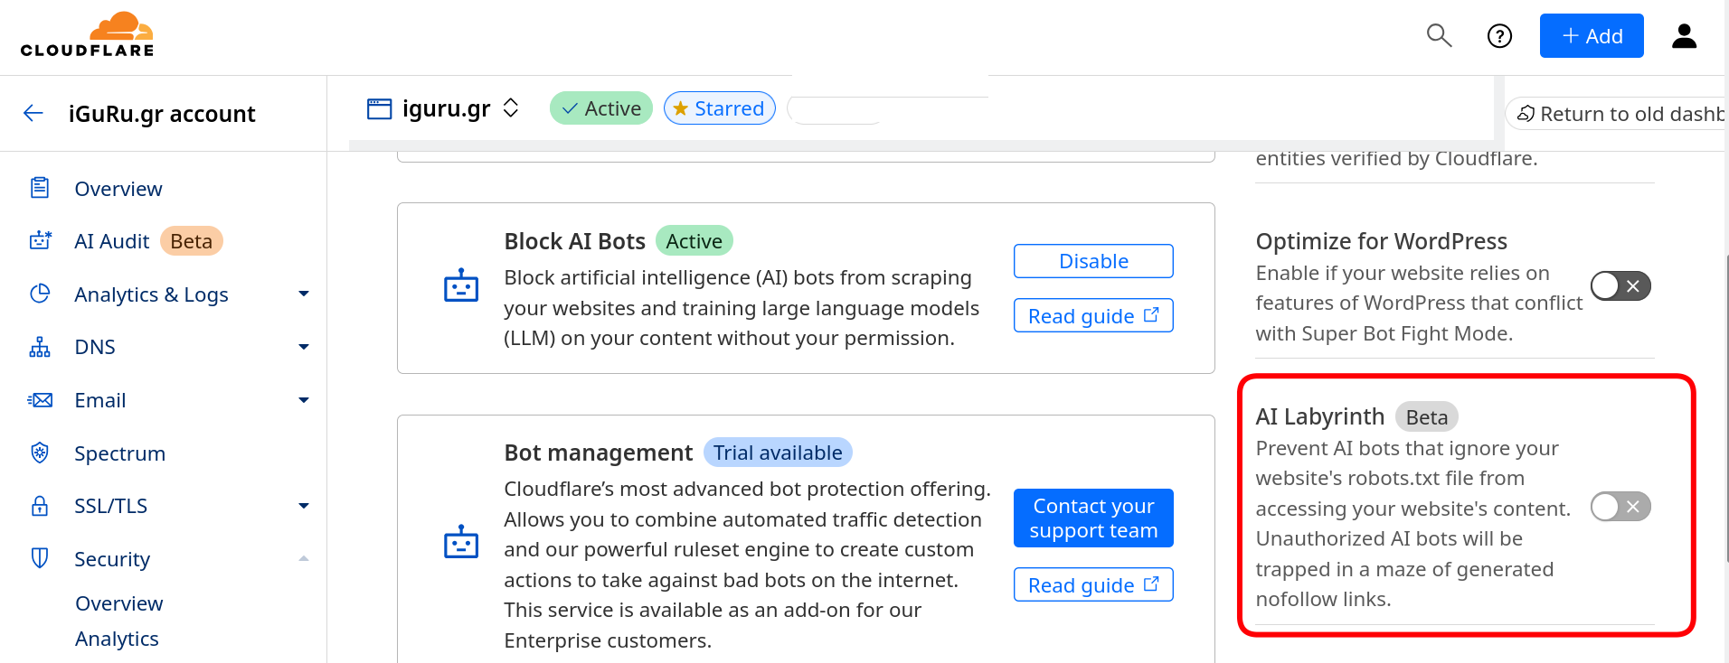The image size is (1729, 663).
Task: Collapse the Security menu arrow
Action: tap(304, 558)
